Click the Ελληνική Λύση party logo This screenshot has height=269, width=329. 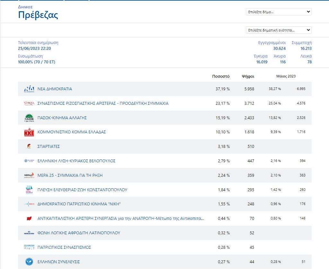tap(29, 161)
